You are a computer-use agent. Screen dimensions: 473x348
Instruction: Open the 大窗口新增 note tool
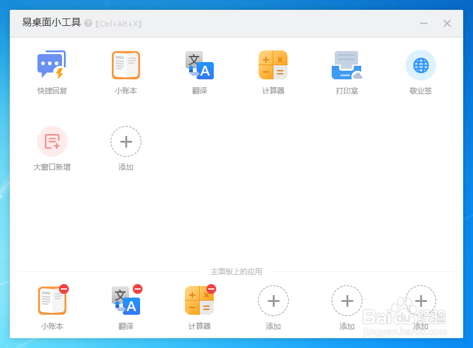[x=52, y=141]
